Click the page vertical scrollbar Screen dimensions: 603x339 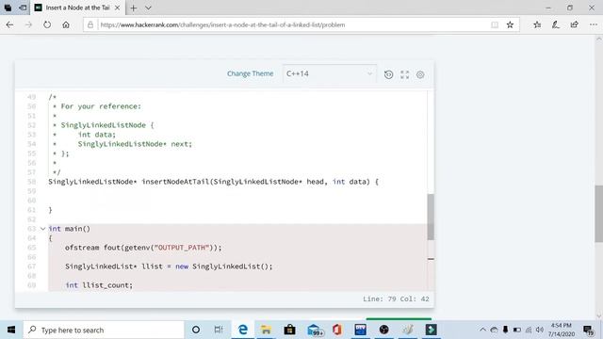pyautogui.click(x=599, y=214)
